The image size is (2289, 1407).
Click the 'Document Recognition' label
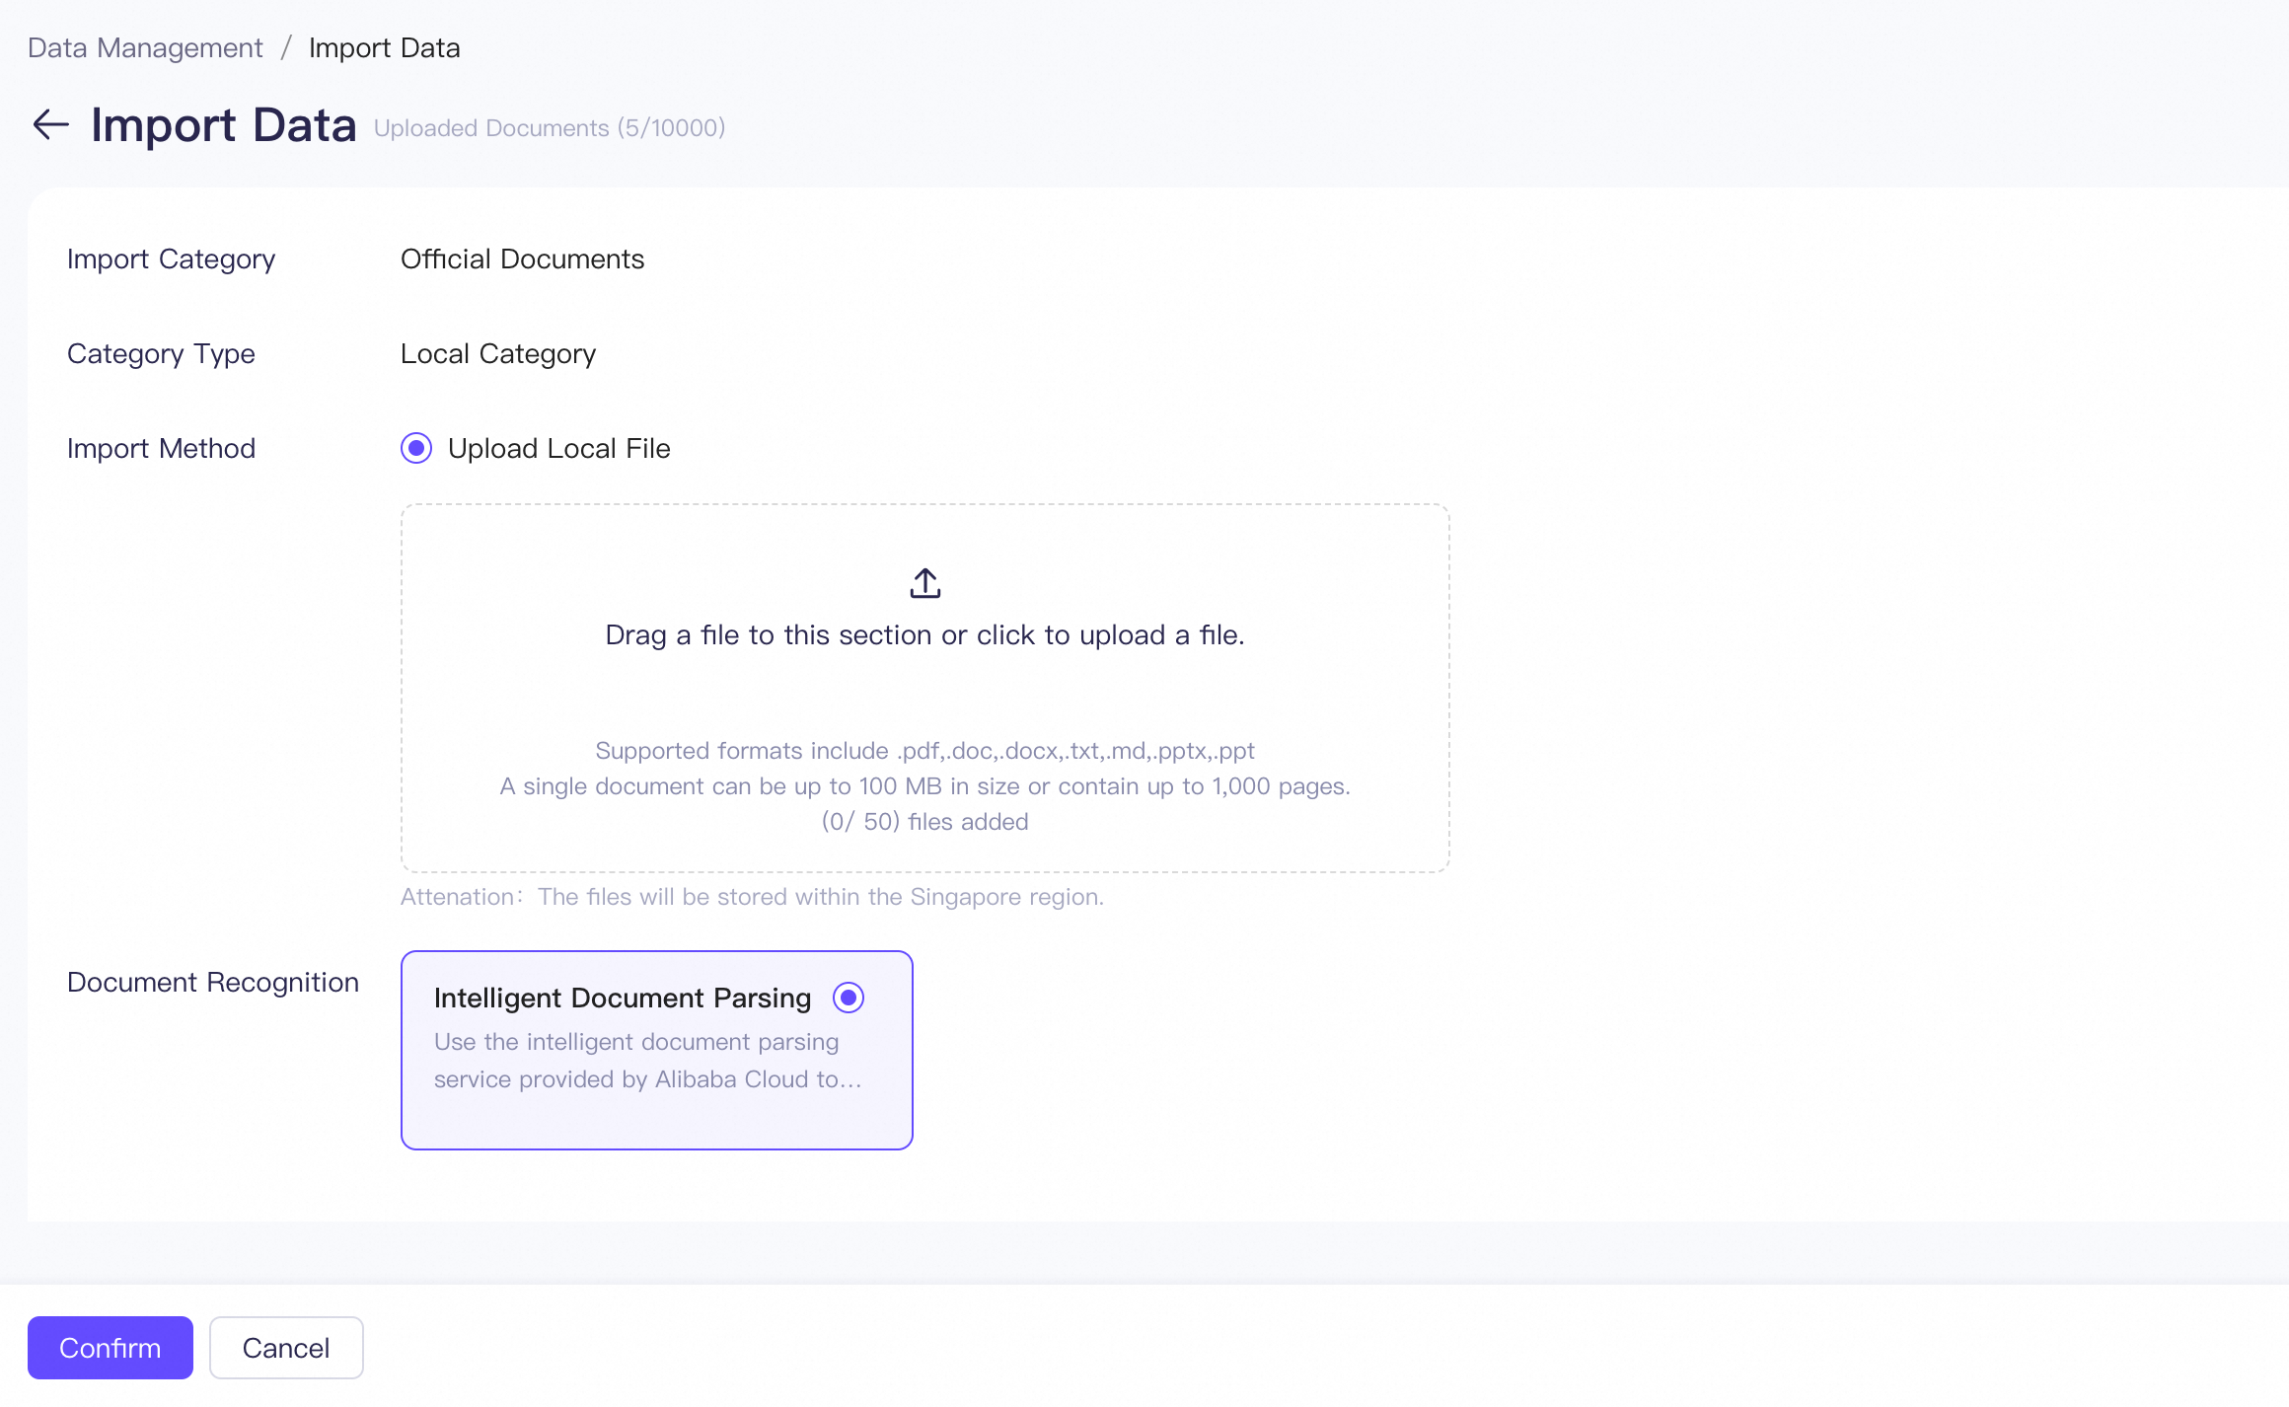pyautogui.click(x=213, y=982)
